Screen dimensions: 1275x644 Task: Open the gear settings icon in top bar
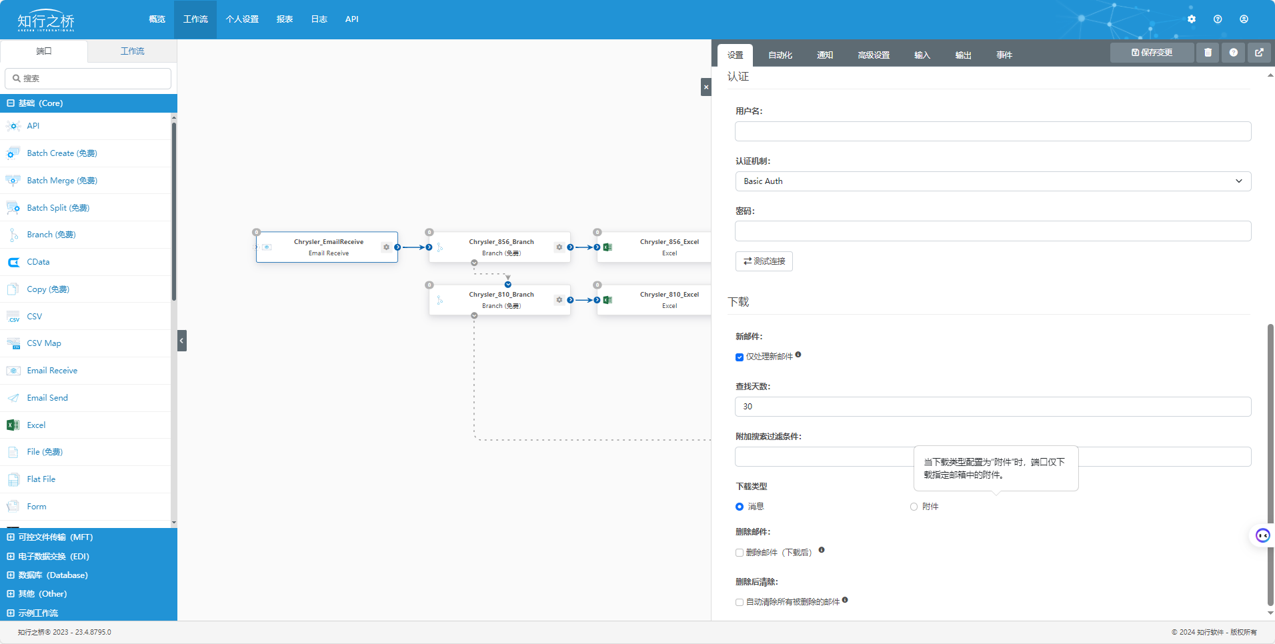pyautogui.click(x=1192, y=19)
